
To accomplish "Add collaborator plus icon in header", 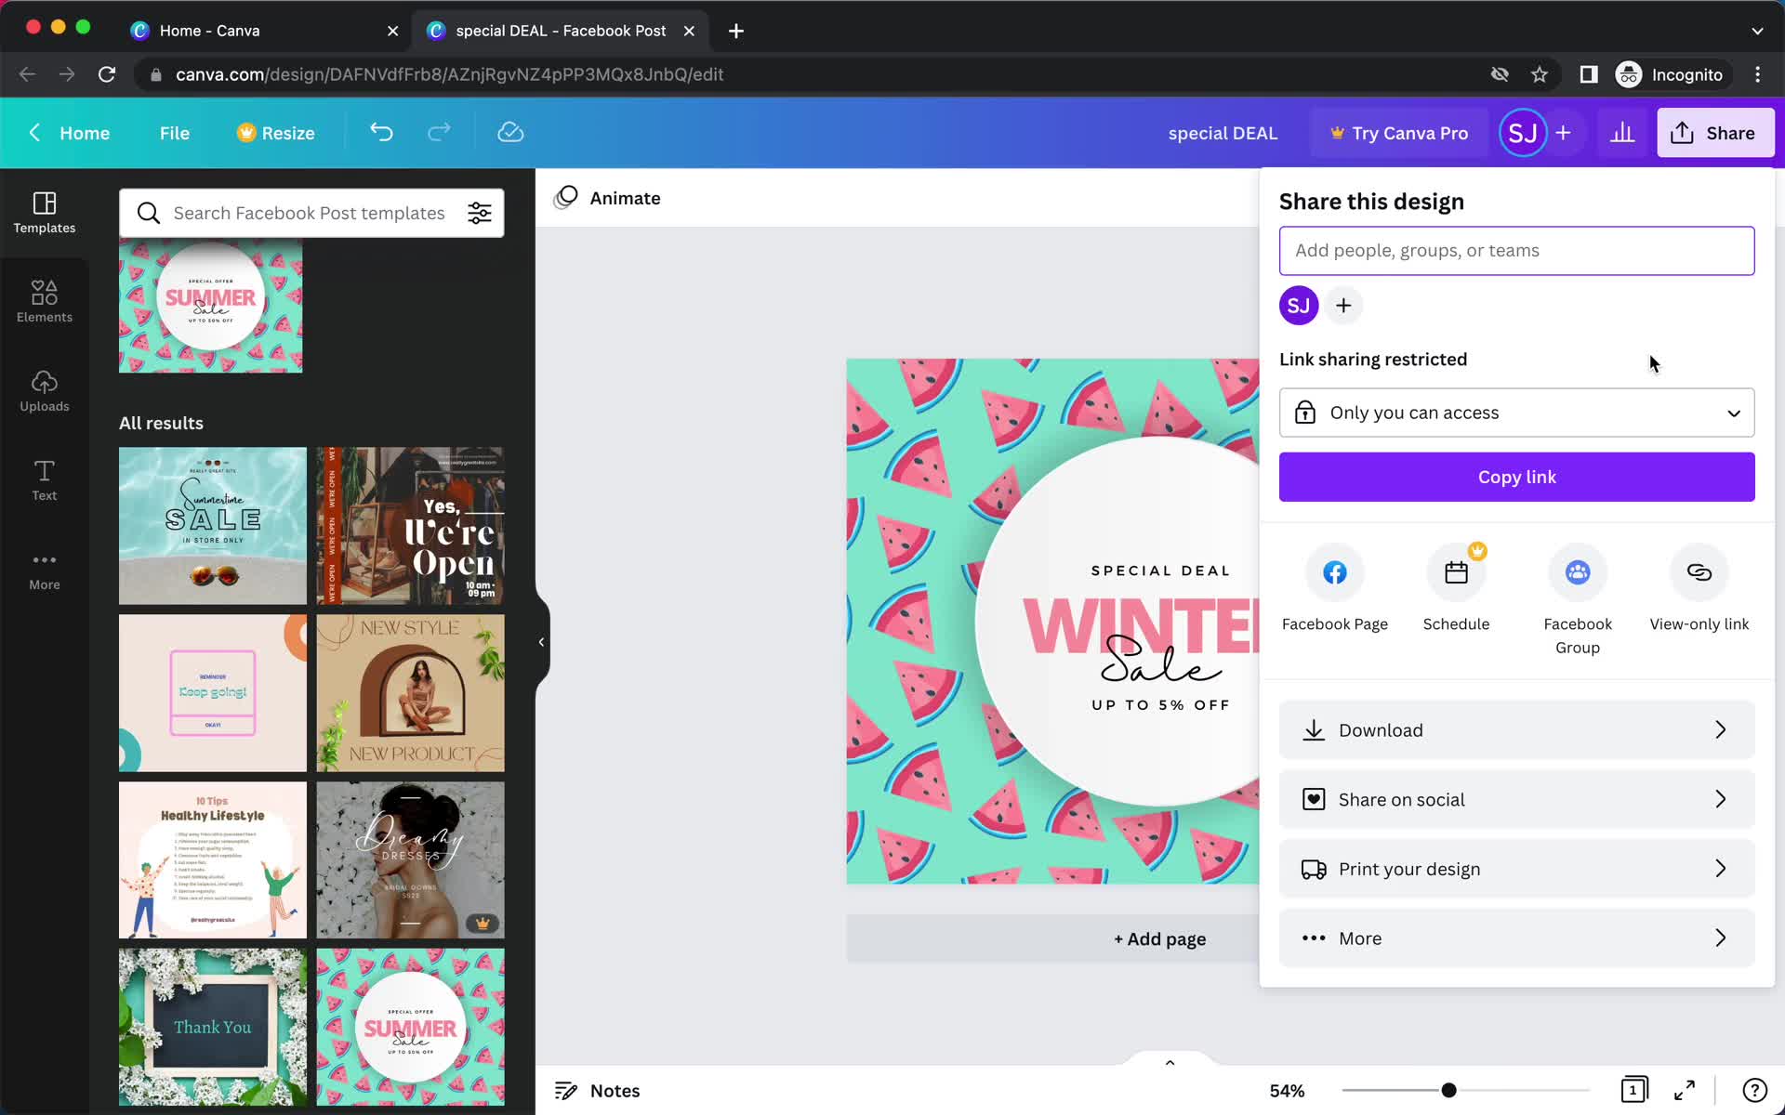I will tap(1563, 133).
